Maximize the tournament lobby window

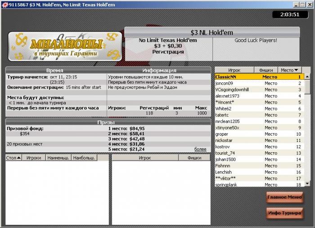tap(302, 5)
